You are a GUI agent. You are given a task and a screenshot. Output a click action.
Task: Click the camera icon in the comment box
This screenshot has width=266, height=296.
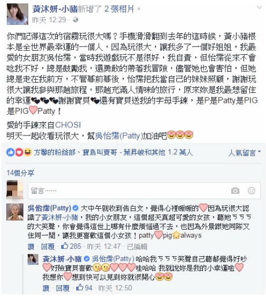235,190
